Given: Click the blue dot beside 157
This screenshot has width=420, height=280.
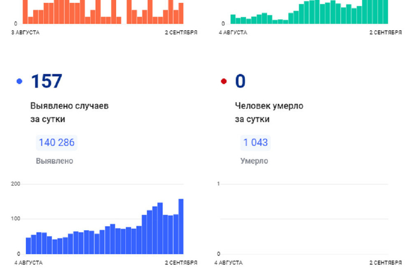Looking at the screenshot, I should point(19,81).
